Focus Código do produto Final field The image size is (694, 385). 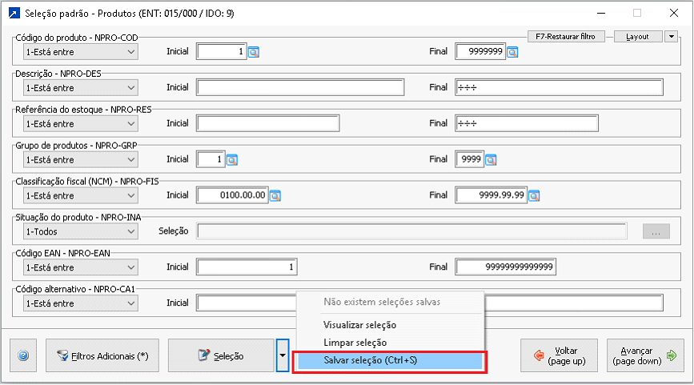coord(480,52)
